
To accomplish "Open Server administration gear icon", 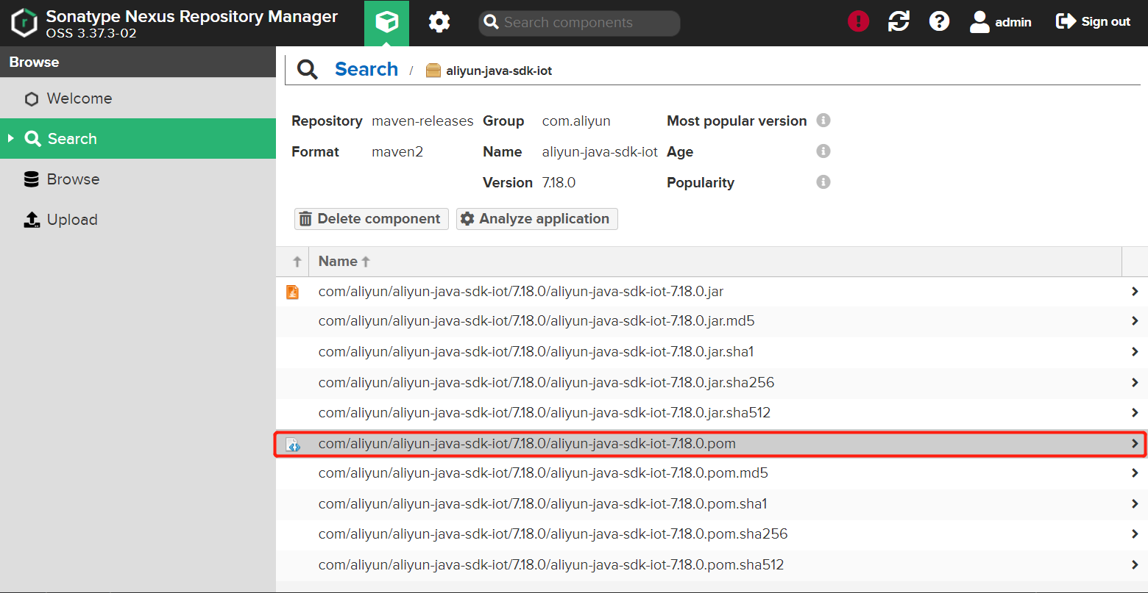I will point(439,23).
